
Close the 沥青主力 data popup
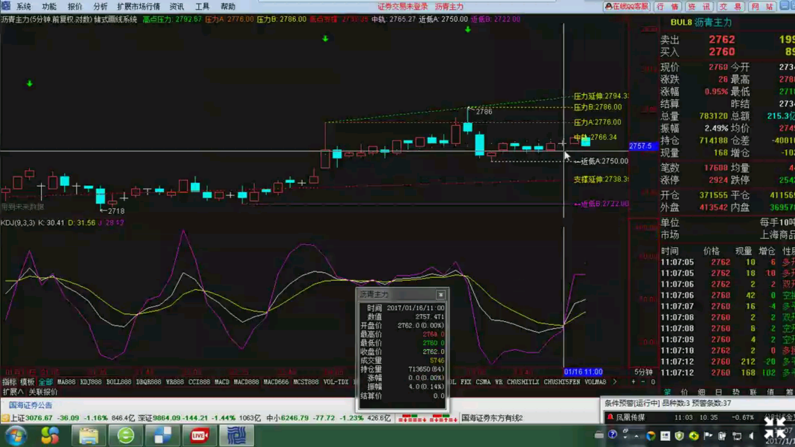pyautogui.click(x=440, y=295)
